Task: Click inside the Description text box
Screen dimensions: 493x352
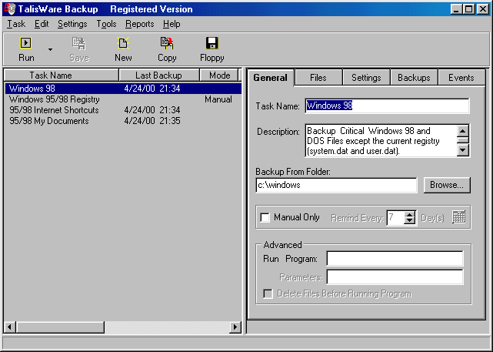Action: click(381, 141)
